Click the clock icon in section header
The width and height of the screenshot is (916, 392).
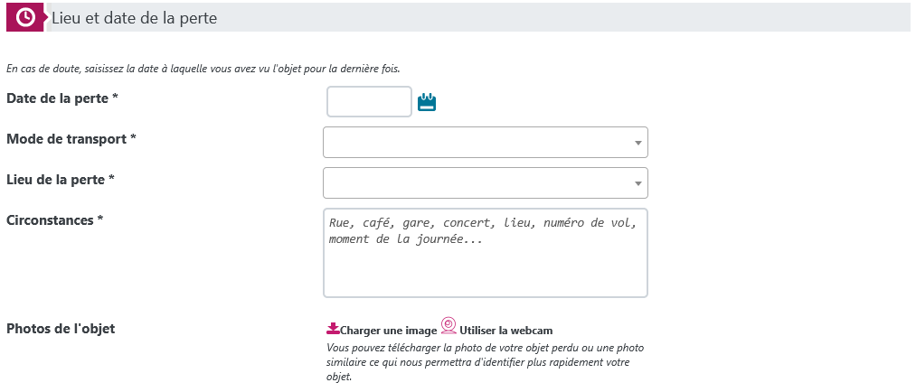click(x=25, y=17)
